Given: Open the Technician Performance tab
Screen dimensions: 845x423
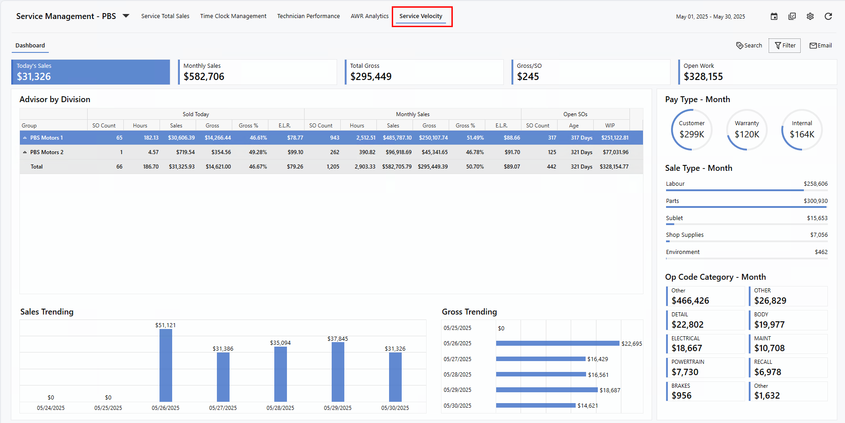Looking at the screenshot, I should 308,16.
